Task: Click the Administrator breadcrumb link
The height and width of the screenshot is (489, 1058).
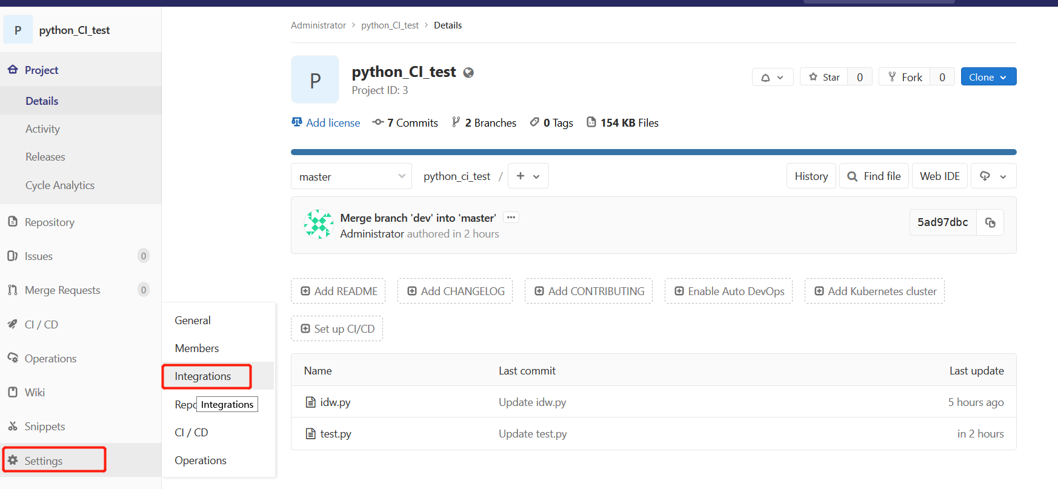Action: [x=318, y=25]
